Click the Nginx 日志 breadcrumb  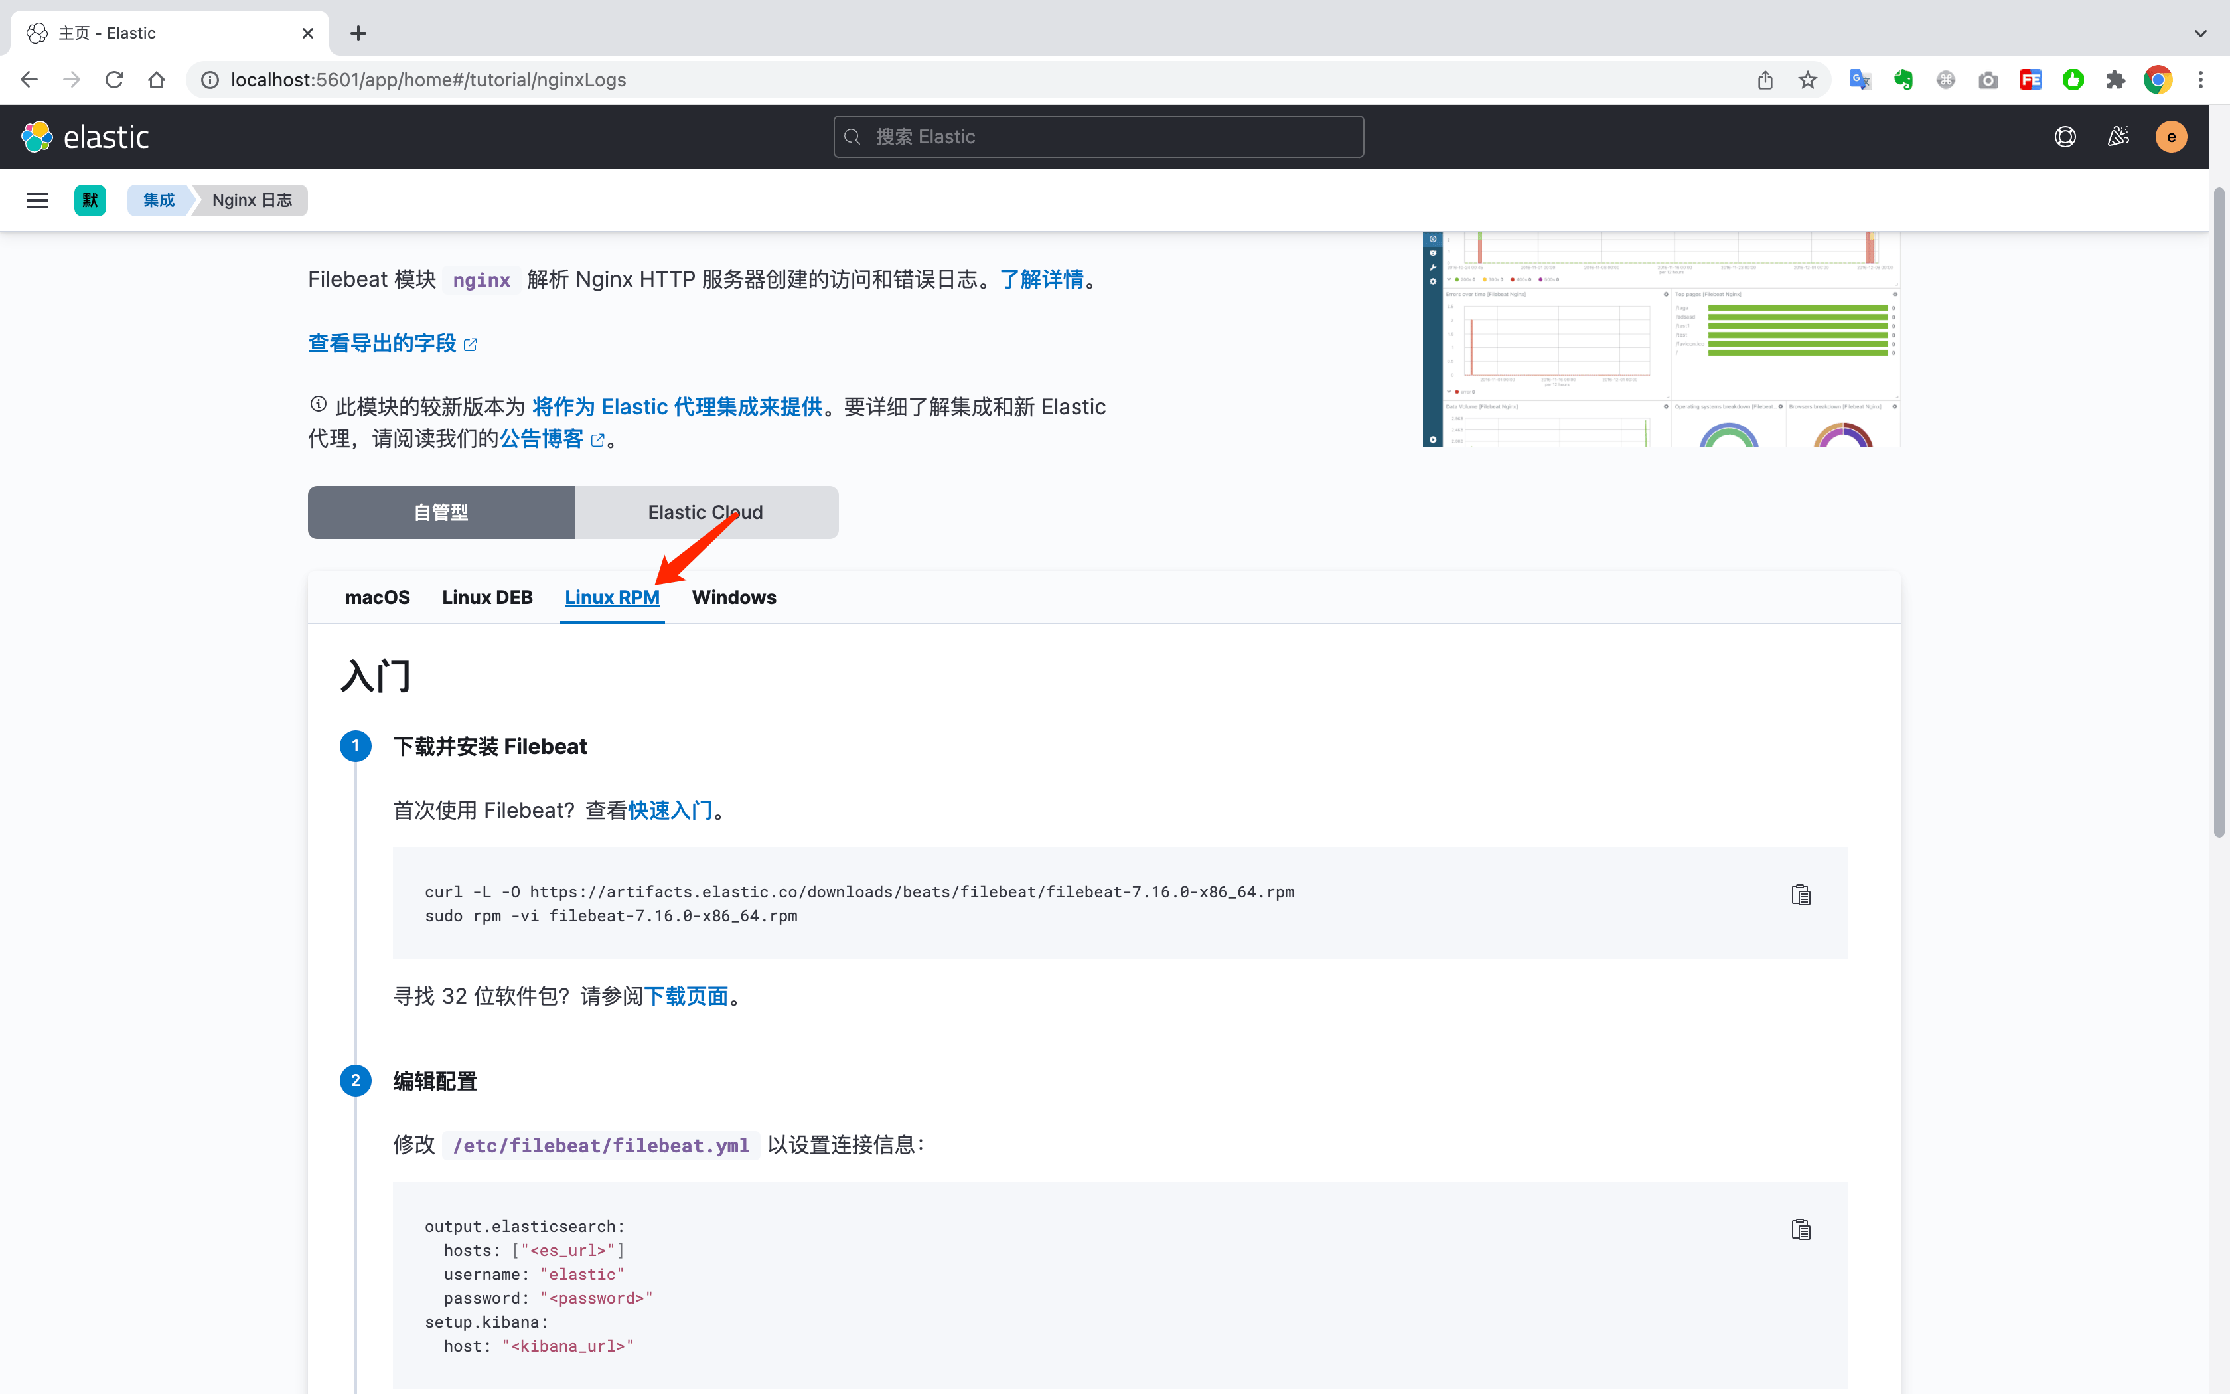click(x=252, y=200)
